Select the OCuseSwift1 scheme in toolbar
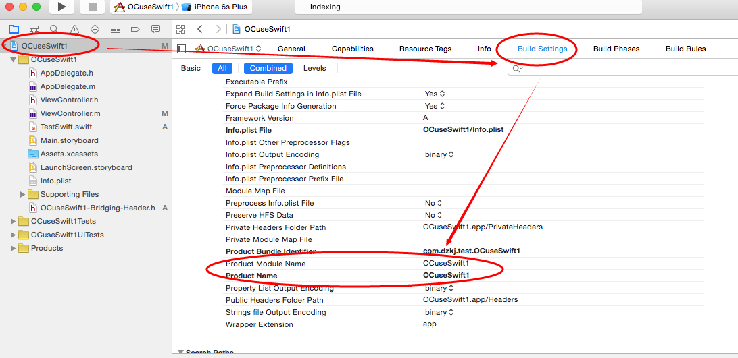 coord(143,7)
